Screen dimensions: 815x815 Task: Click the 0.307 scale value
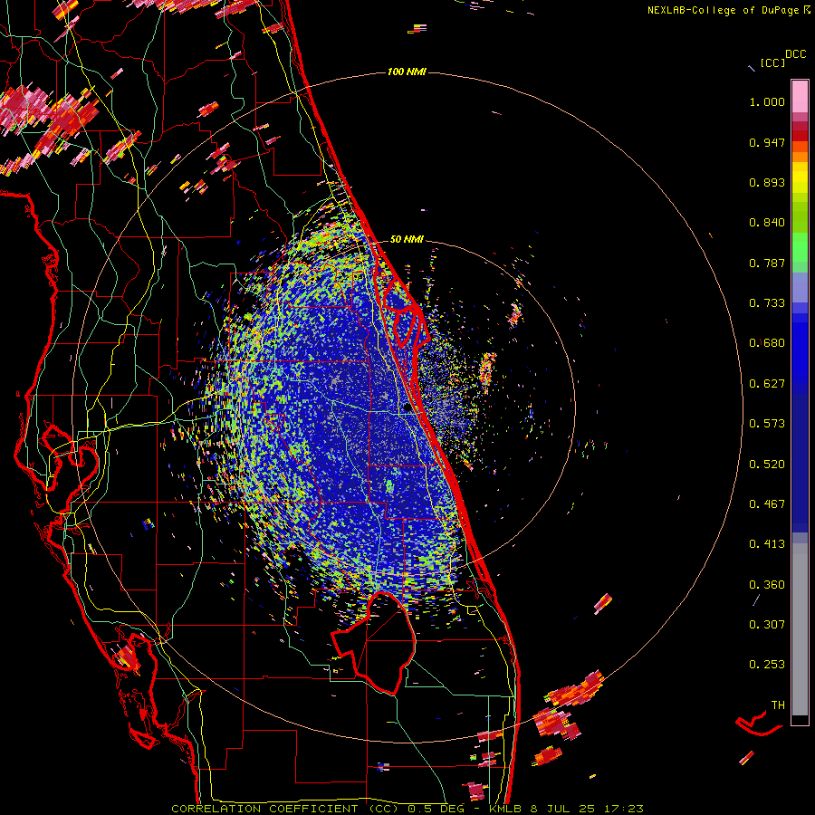tap(767, 625)
